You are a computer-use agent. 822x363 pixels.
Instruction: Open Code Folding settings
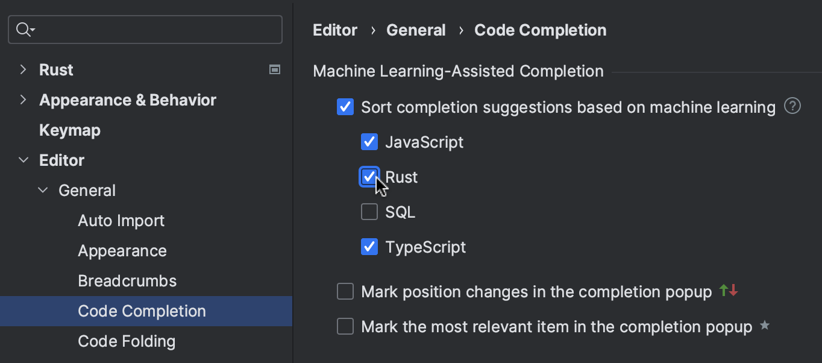127,341
